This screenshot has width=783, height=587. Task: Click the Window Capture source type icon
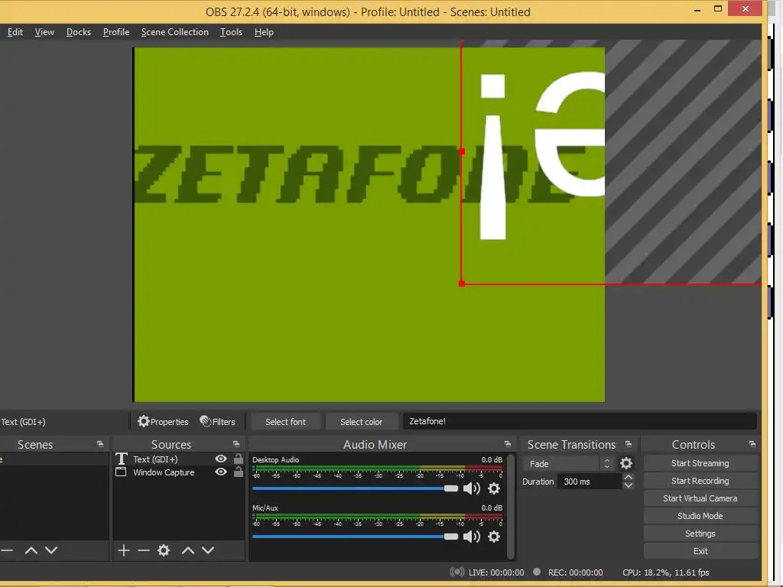point(121,472)
